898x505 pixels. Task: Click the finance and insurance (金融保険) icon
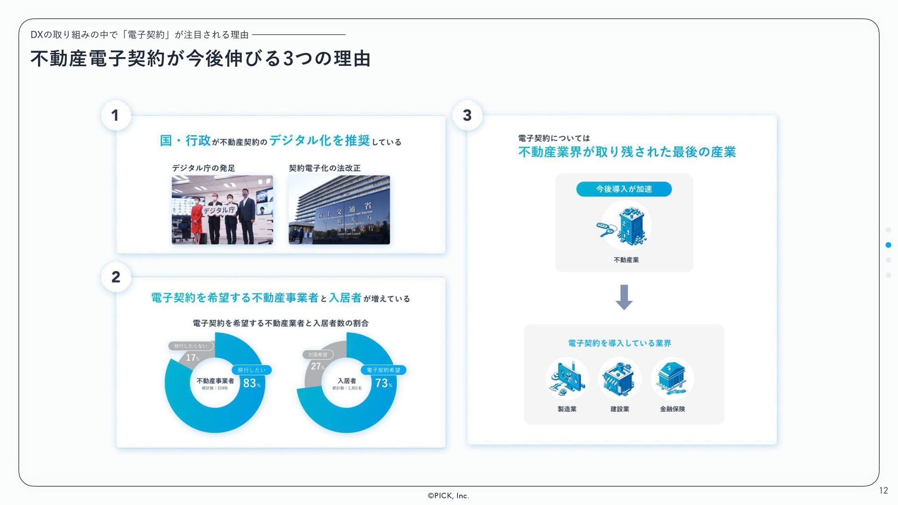tap(672, 378)
